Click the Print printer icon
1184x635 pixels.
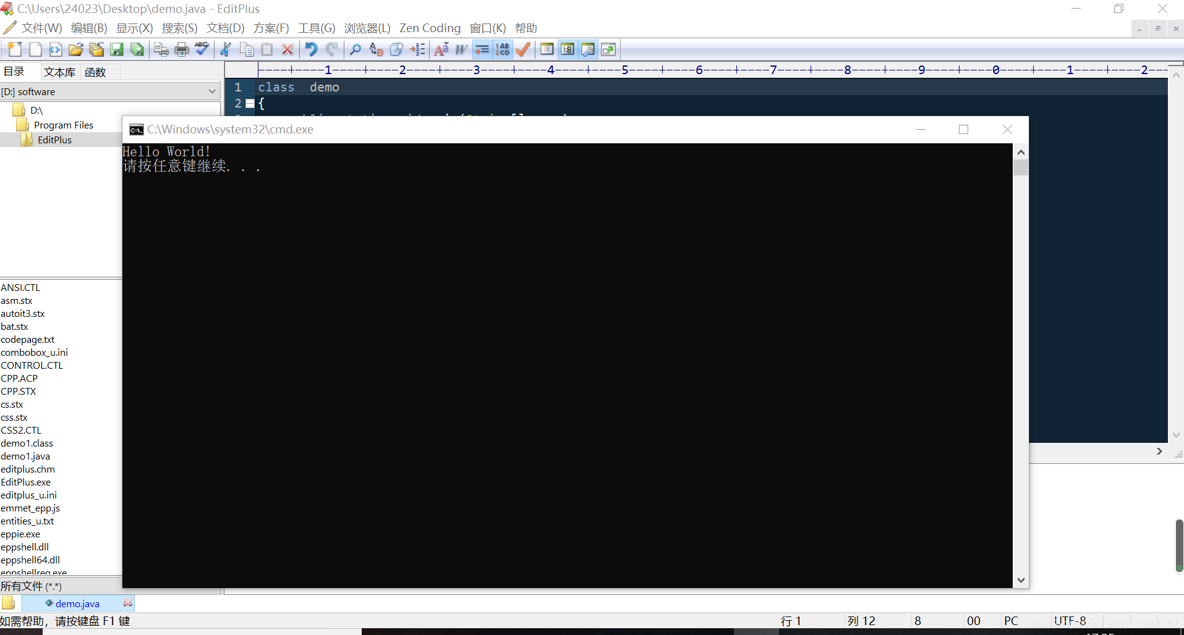point(182,49)
